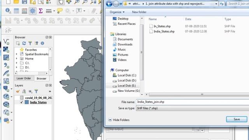The height and width of the screenshot is (140, 249).
Task: Click Hide Folders
Action: [119, 120]
